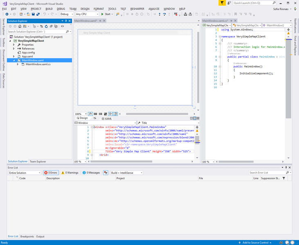Click Sync with Active Document icon

41,26
